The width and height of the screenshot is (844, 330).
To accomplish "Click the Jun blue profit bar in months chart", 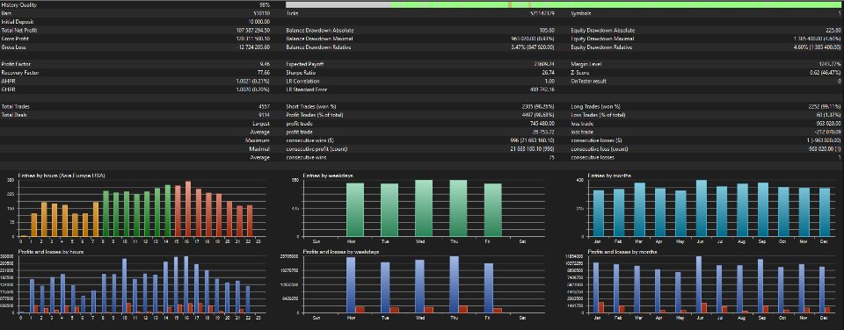I will click(699, 284).
